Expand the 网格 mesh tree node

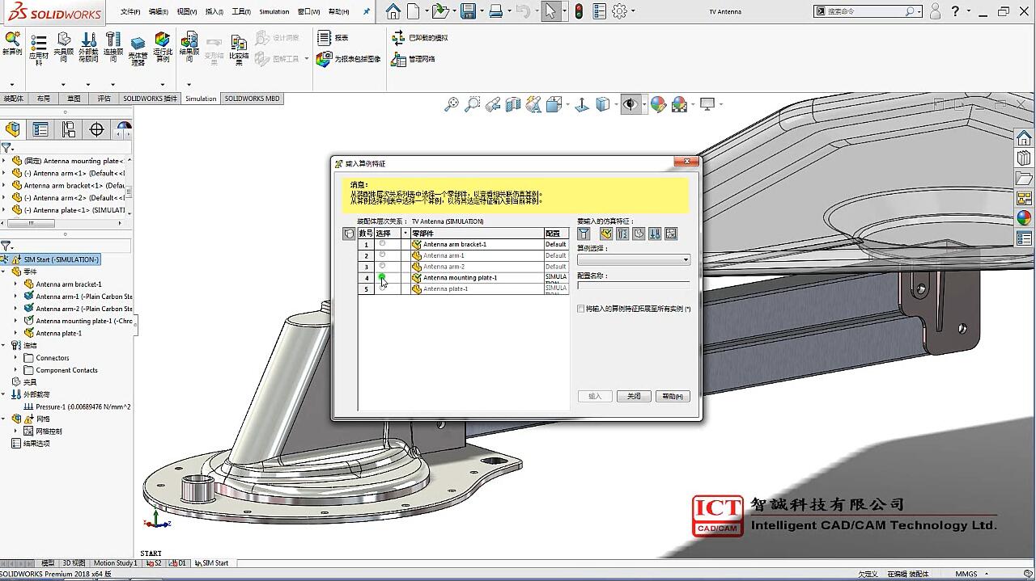click(4, 419)
